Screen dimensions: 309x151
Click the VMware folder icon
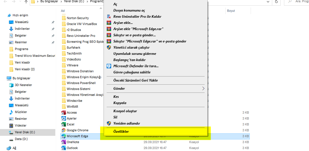click(x=63, y=65)
